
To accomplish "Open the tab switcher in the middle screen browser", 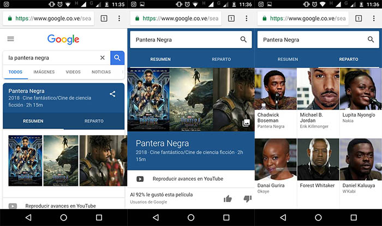I will tap(231, 18).
